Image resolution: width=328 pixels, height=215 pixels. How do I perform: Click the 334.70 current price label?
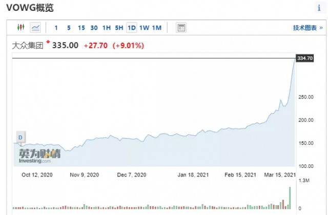(x=305, y=58)
